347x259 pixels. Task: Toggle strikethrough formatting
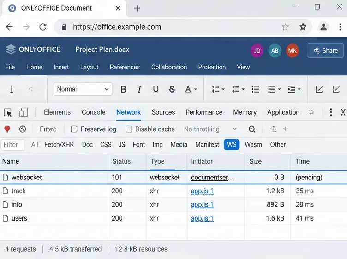pyautogui.click(x=172, y=89)
